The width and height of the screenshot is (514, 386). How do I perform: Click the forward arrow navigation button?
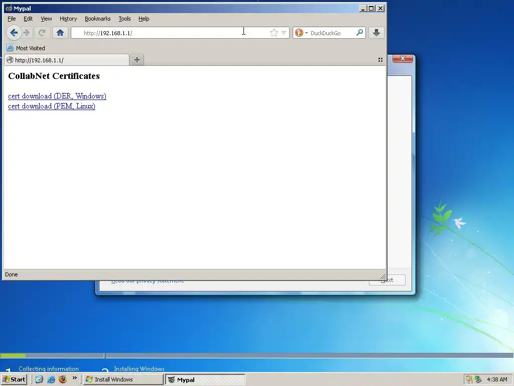coord(27,33)
